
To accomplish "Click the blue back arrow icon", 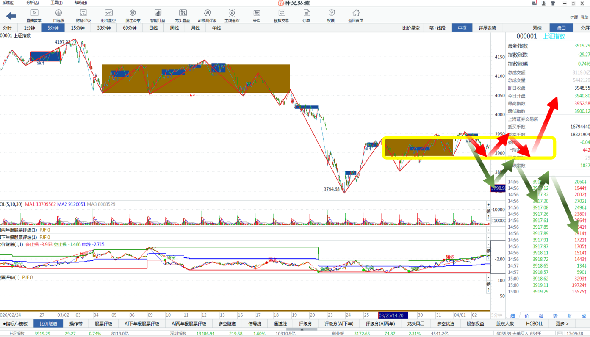I will click(11, 16).
